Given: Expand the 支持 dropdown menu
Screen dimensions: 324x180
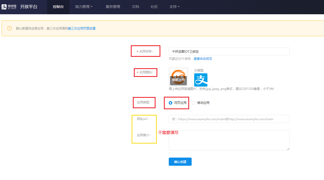Looking at the screenshot, I should 175,7.
